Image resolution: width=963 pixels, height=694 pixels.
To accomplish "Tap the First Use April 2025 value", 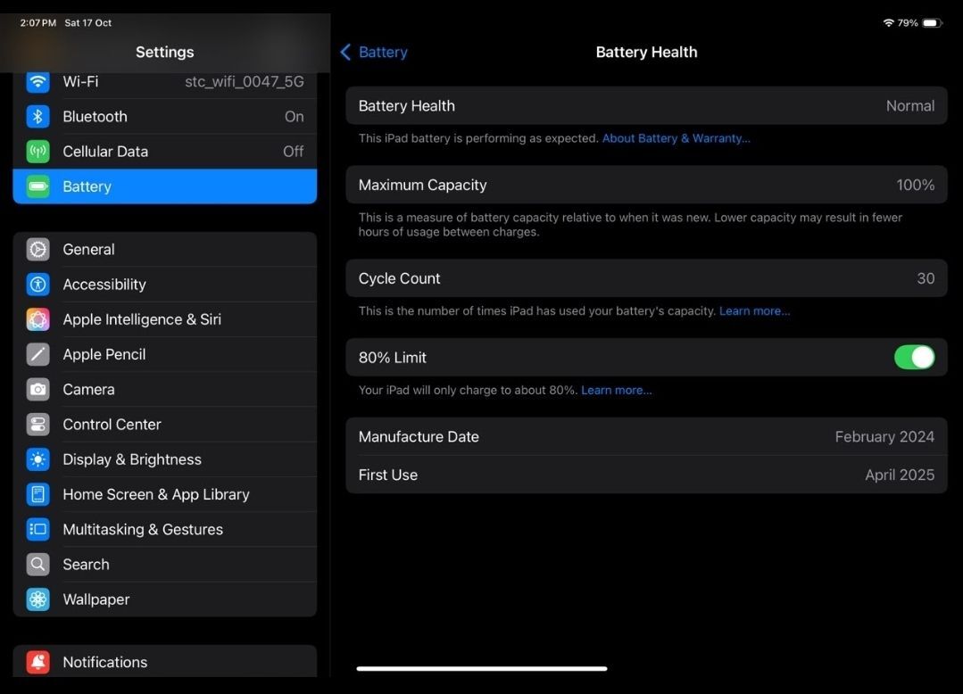I will click(900, 475).
